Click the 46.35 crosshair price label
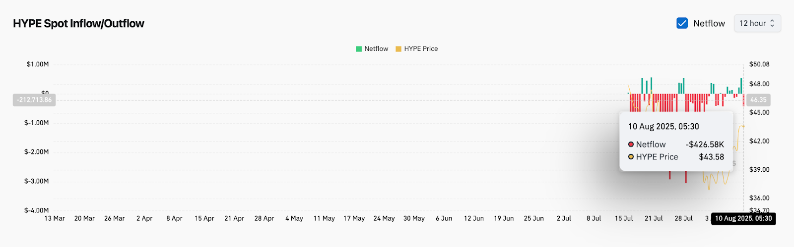The image size is (794, 247). tap(758, 100)
